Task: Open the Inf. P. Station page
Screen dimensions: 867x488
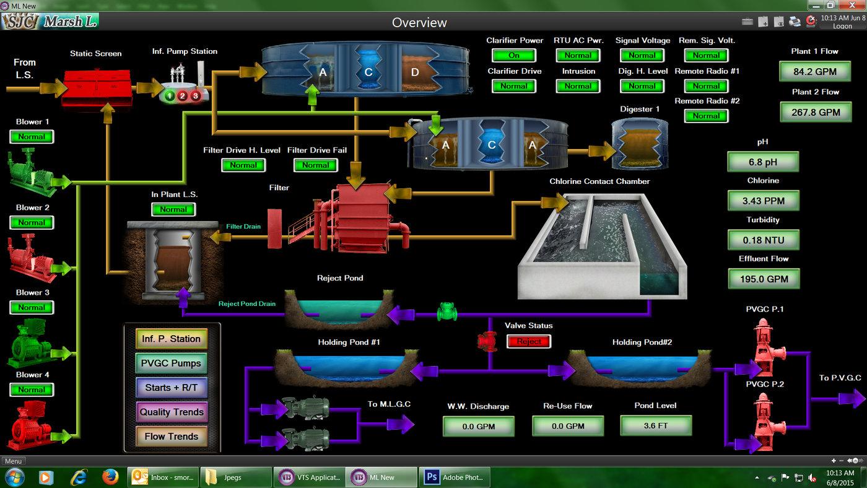Action: click(x=172, y=339)
